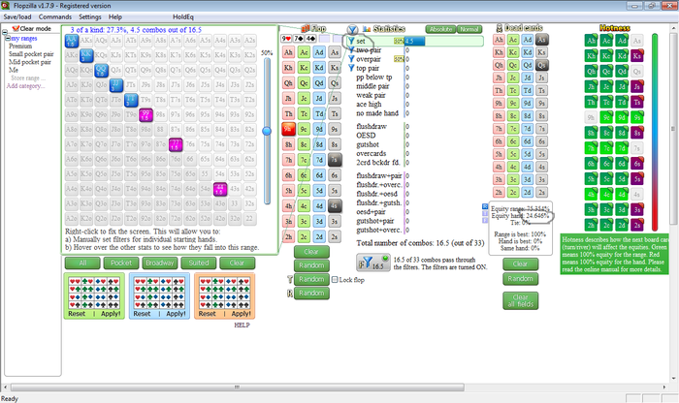Click 9s in the Hotness grid

(x=636, y=117)
